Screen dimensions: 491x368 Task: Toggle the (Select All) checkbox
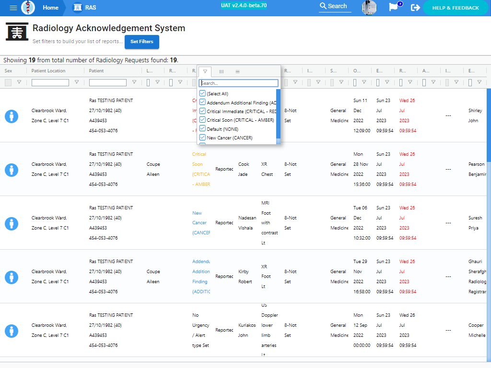pyautogui.click(x=203, y=93)
